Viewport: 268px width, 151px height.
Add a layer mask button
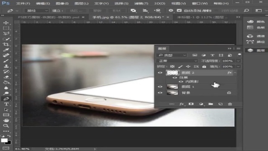pos(191,104)
